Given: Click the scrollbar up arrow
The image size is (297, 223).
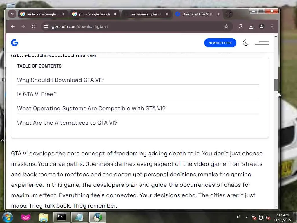Looking at the screenshot, I should [276, 36].
